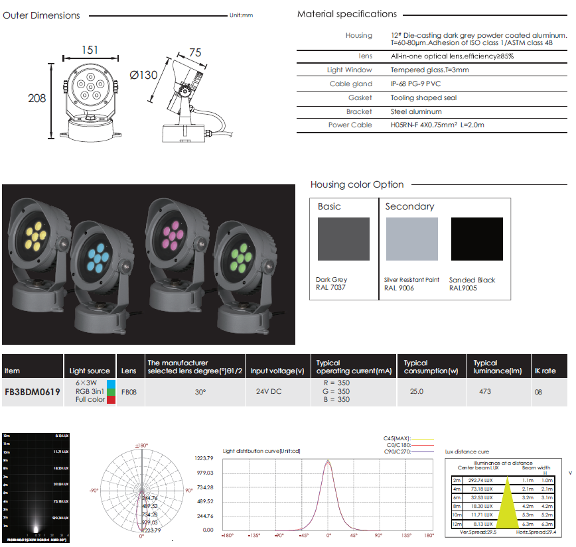Click the Dark Grey RAL 7037 swatch

coord(344,239)
